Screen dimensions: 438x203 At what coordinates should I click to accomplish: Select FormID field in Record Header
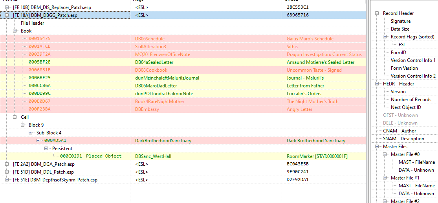pos(398,53)
